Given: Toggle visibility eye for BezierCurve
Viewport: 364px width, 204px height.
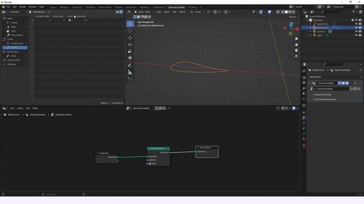Looking at the screenshot, I should 356,28.
